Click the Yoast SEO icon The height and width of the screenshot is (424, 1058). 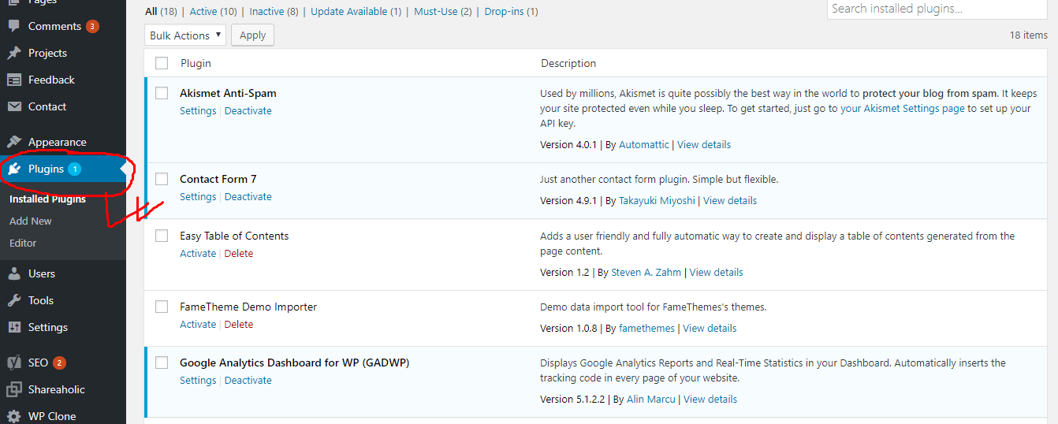click(13, 363)
